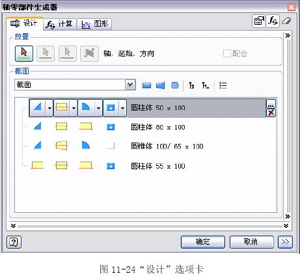Viewport: 300px width, 276px height.
Task: Open the 截面 dropdown list
Action: pyautogui.click(x=130, y=85)
